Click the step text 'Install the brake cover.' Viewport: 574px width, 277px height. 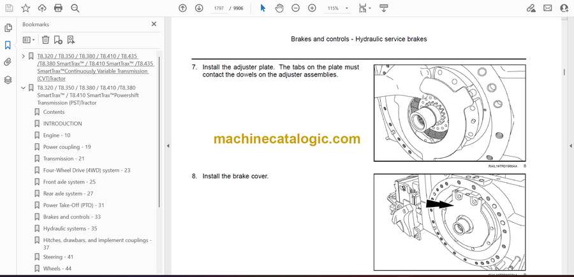point(235,176)
